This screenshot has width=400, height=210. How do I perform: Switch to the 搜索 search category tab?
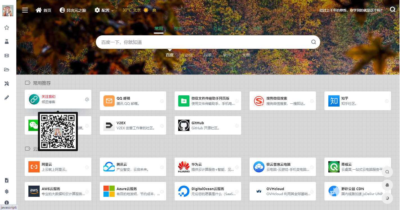[x=178, y=28]
